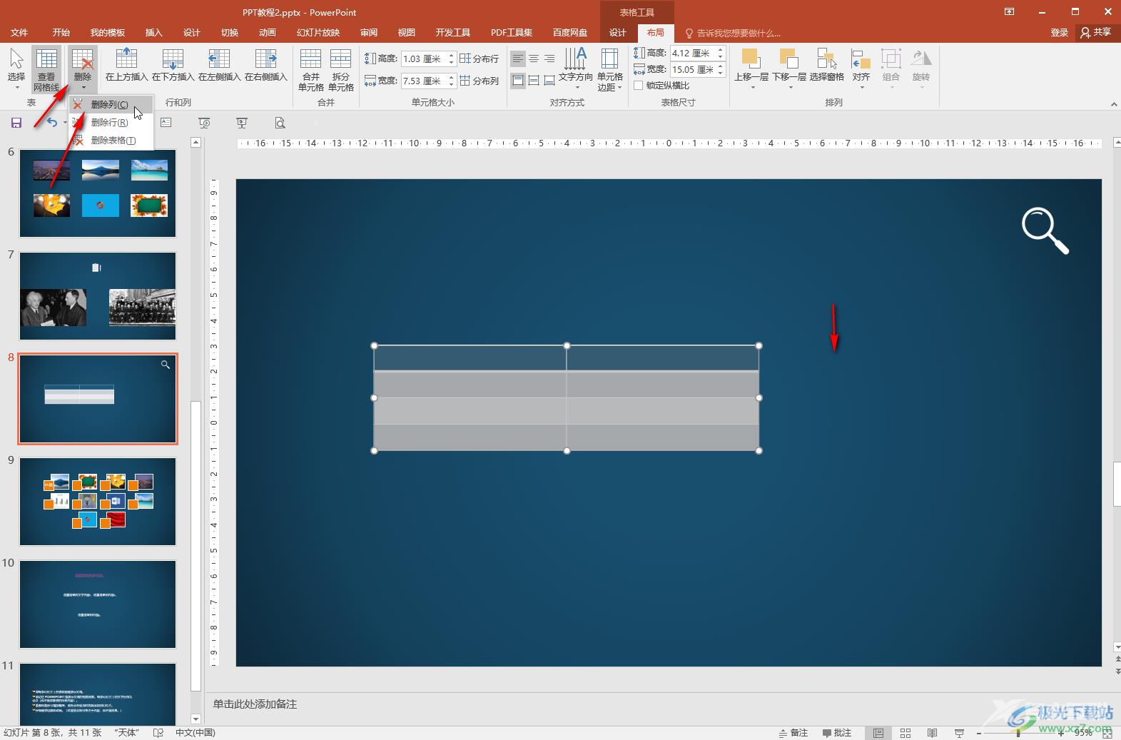Click table 宽度 15.05 厘米 field

(x=693, y=70)
